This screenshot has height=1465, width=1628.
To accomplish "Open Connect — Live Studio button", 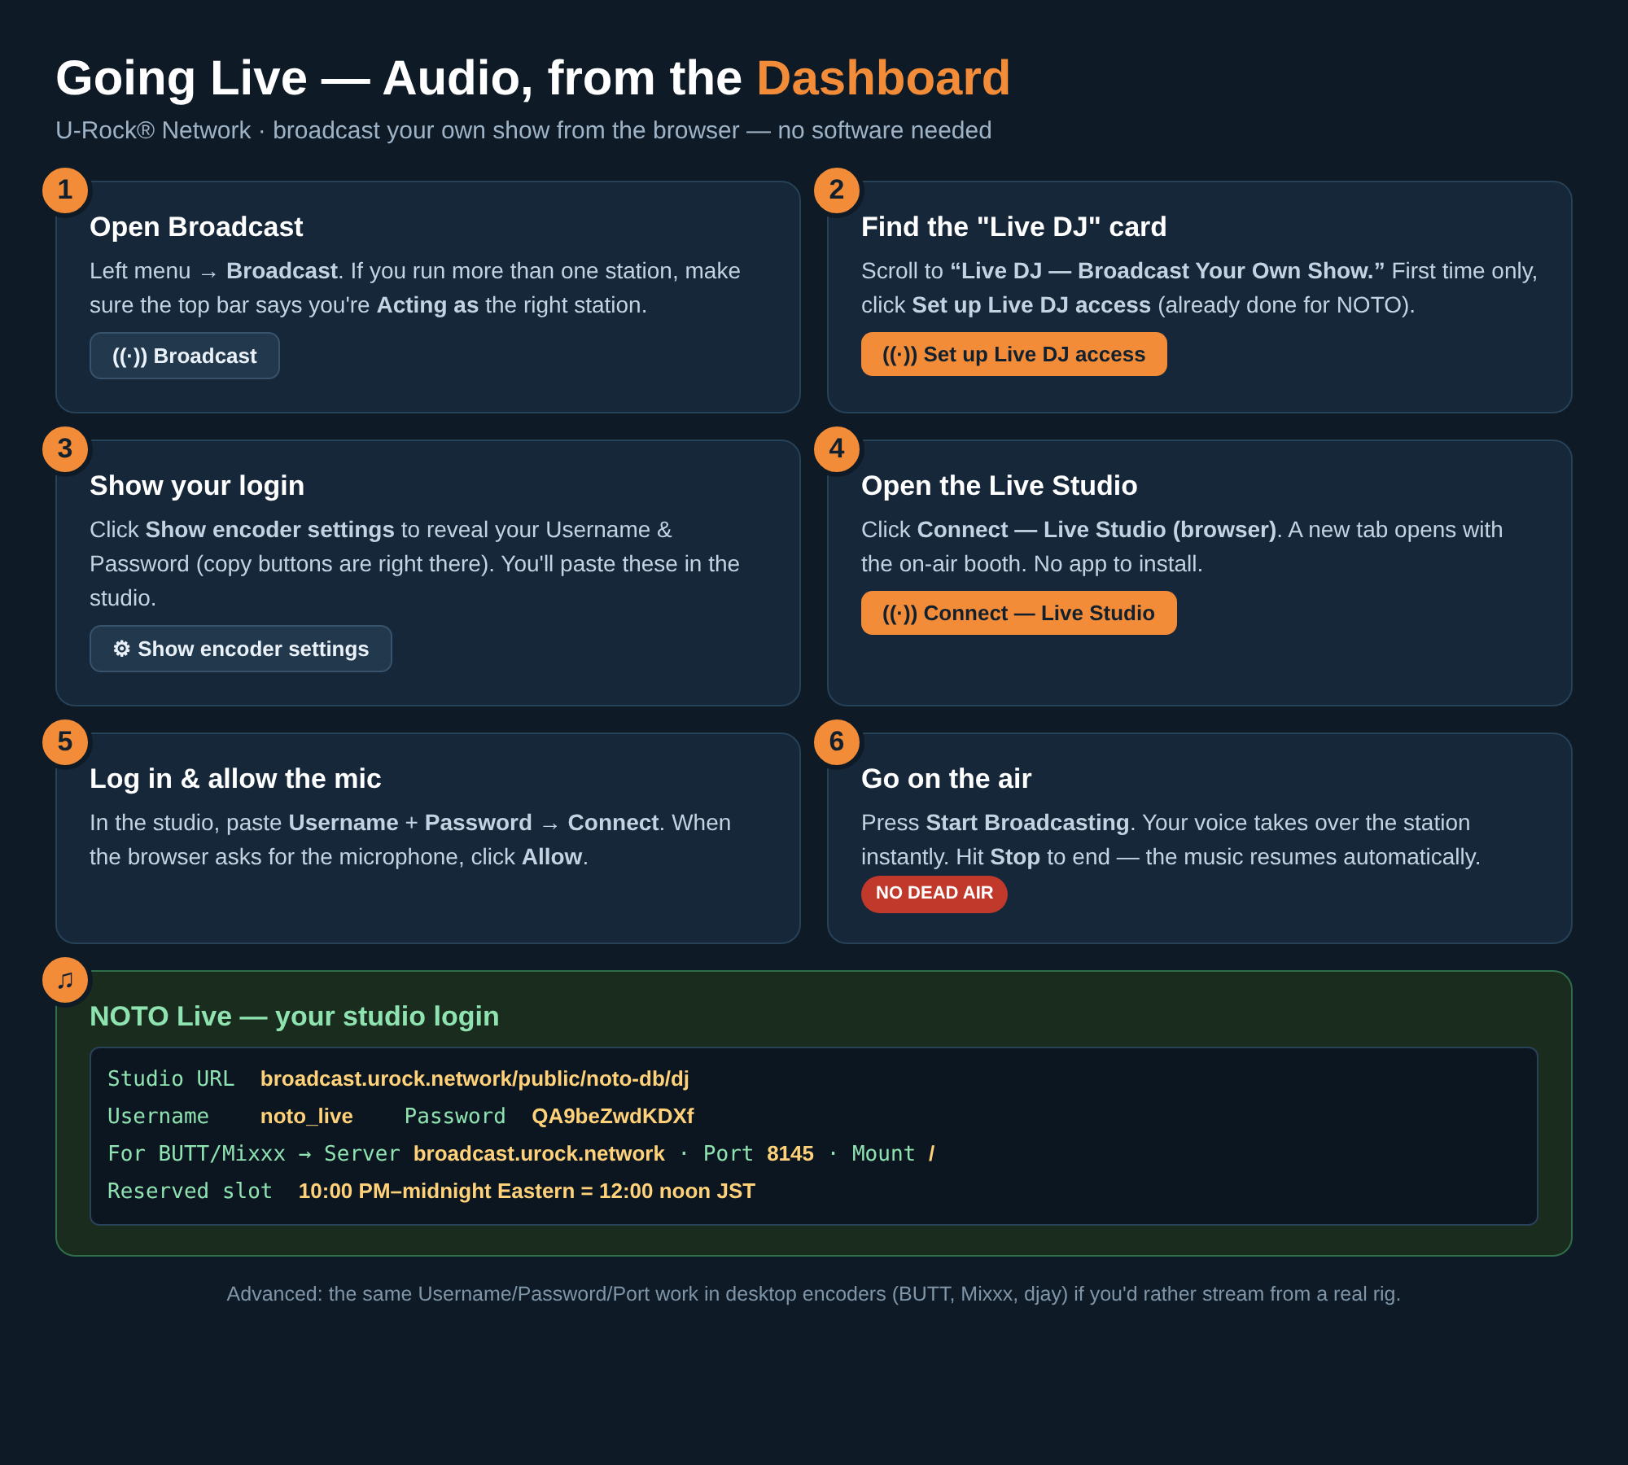I will tap(1019, 613).
